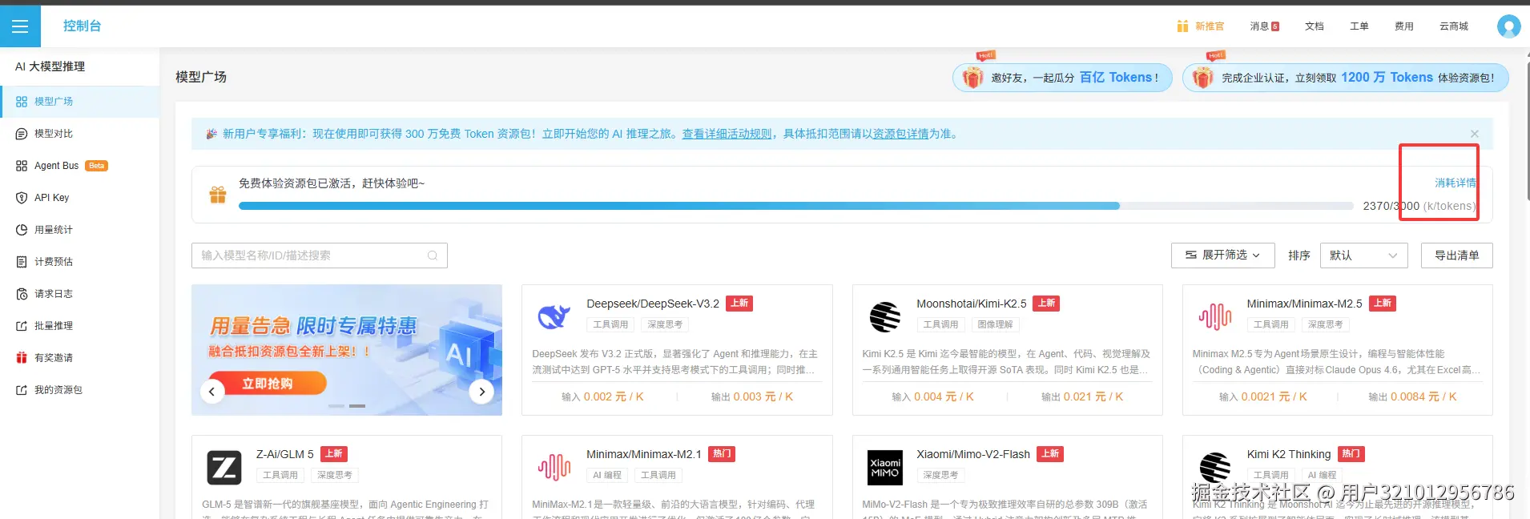Go to previous banner slide
Image resolution: width=1530 pixels, height=519 pixels.
pos(211,392)
